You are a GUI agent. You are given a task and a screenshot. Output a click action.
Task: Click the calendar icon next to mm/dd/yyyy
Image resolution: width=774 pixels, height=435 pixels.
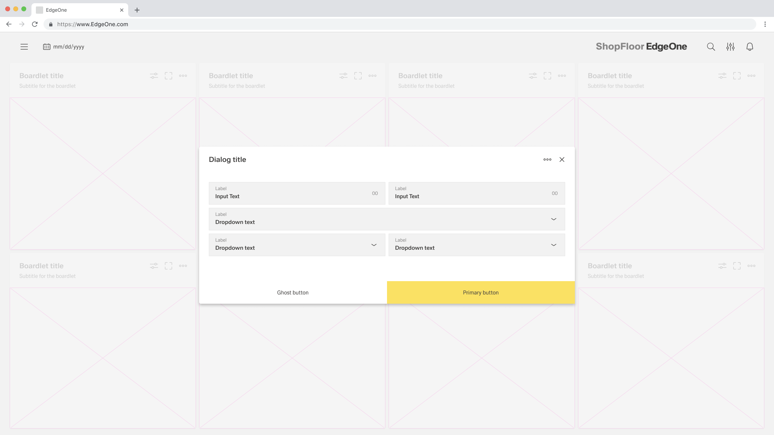point(46,47)
